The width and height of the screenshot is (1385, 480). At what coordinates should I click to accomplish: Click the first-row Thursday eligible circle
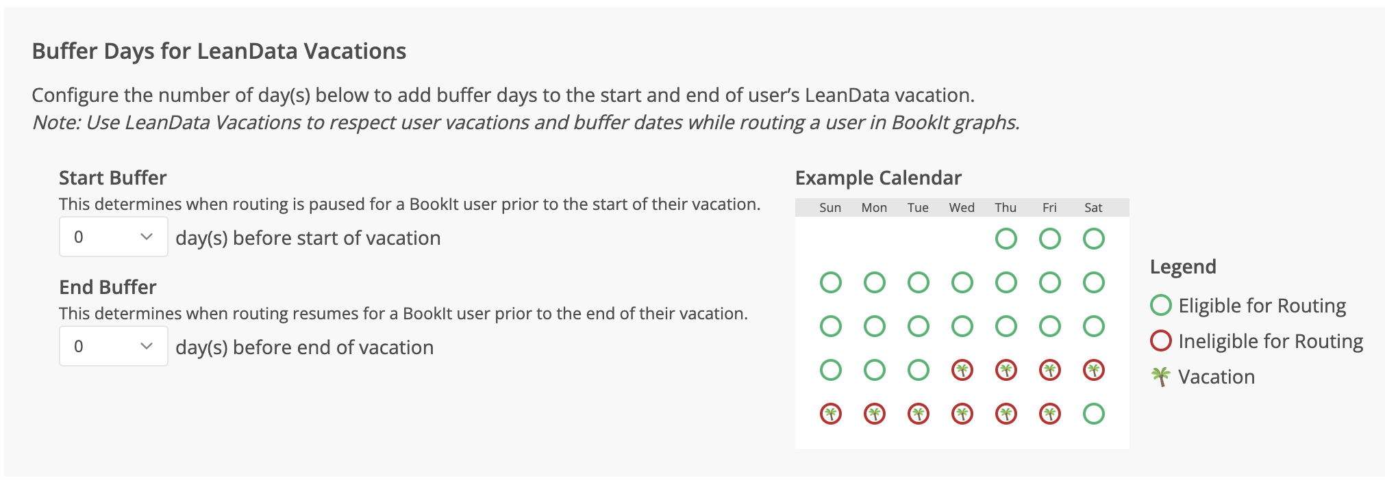1006,239
